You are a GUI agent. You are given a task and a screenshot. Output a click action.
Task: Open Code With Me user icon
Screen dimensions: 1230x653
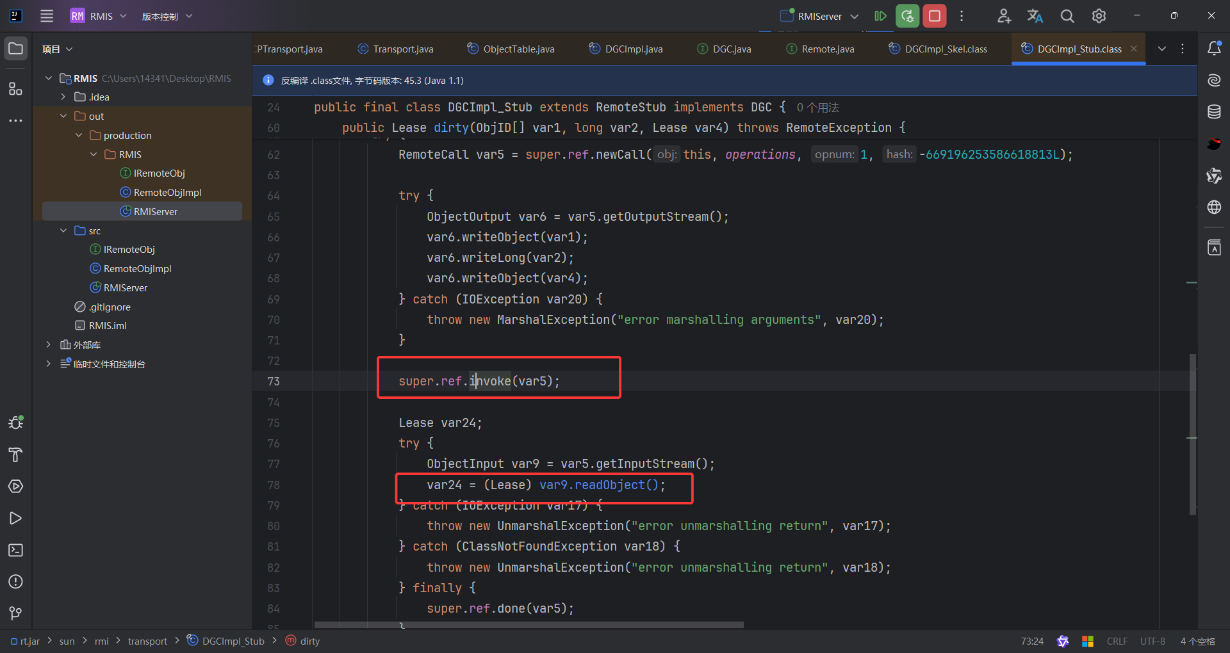[x=1004, y=16]
